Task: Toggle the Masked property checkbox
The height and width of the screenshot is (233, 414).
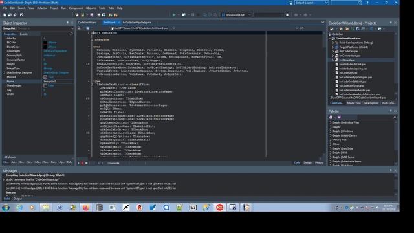Action: pyautogui.click(x=45, y=77)
